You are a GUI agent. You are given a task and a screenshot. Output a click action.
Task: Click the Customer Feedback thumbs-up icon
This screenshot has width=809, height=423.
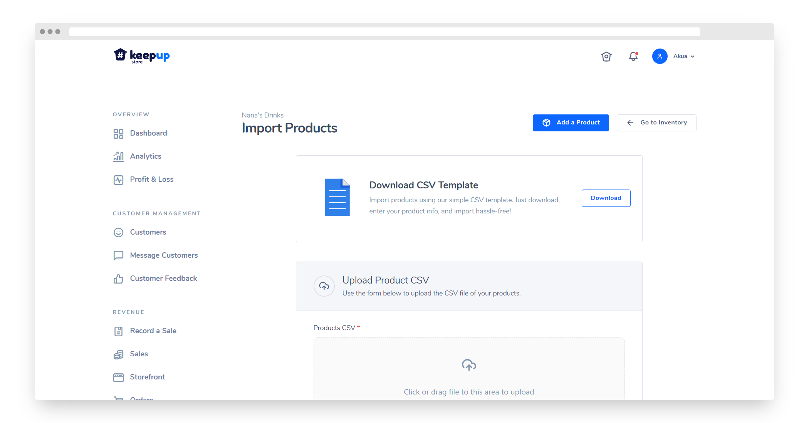[118, 279]
